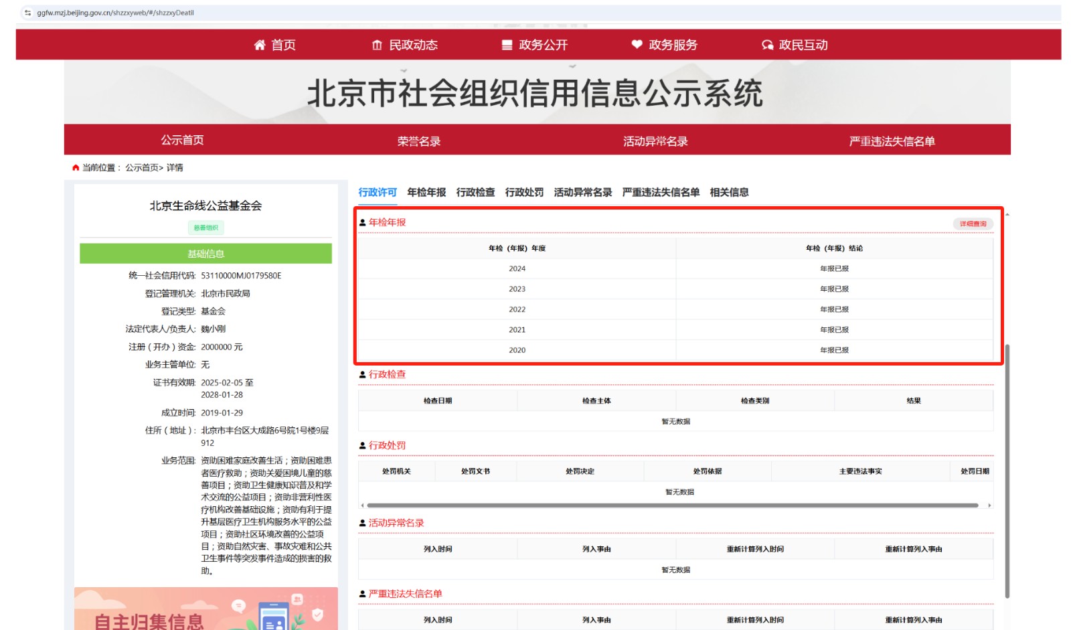Go to 严重违法失信名单 in red navigation

point(892,141)
